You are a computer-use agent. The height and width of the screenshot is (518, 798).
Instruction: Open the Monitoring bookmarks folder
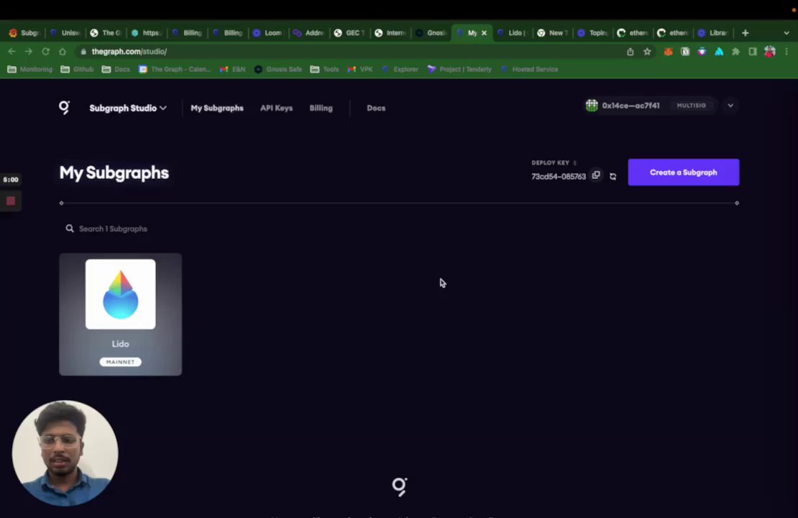pos(30,69)
